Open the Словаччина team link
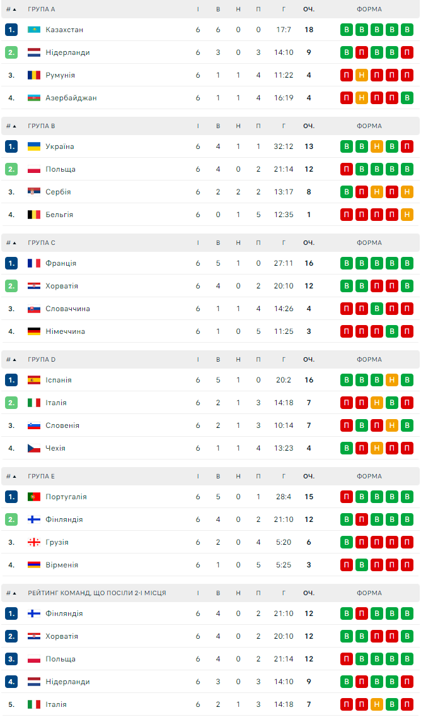 click(x=67, y=309)
